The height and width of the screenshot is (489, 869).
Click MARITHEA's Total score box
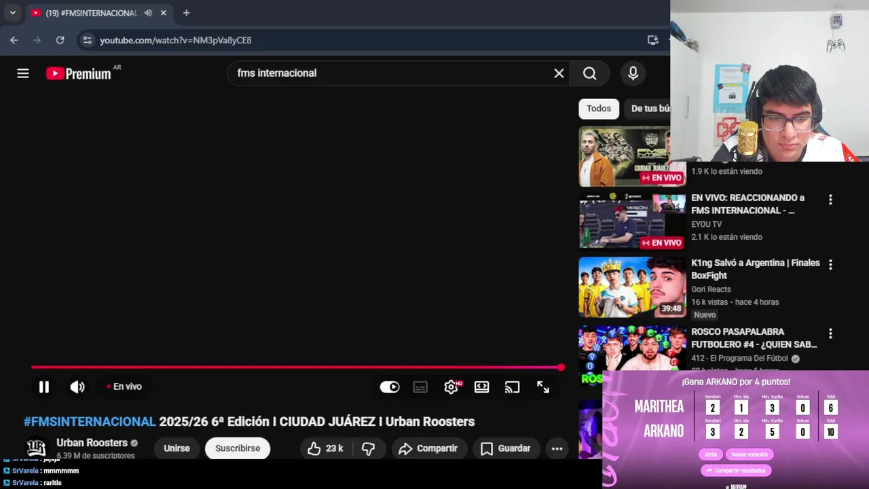point(830,407)
